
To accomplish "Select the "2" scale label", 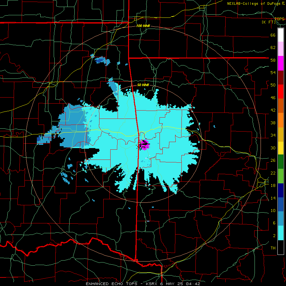I will pos(274,236).
